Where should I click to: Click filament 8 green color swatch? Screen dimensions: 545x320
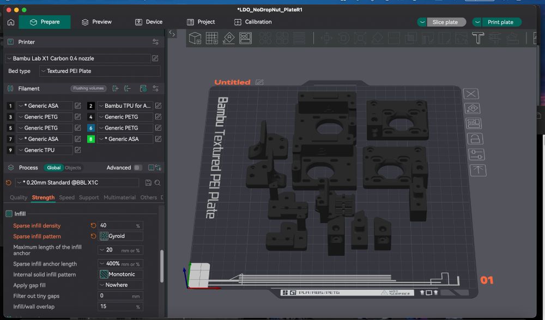click(91, 139)
